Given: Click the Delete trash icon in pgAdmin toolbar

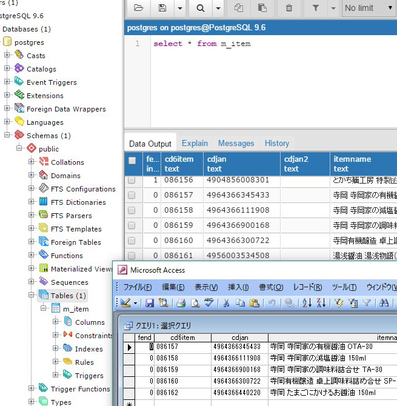Looking at the screenshot, I should [x=289, y=8].
